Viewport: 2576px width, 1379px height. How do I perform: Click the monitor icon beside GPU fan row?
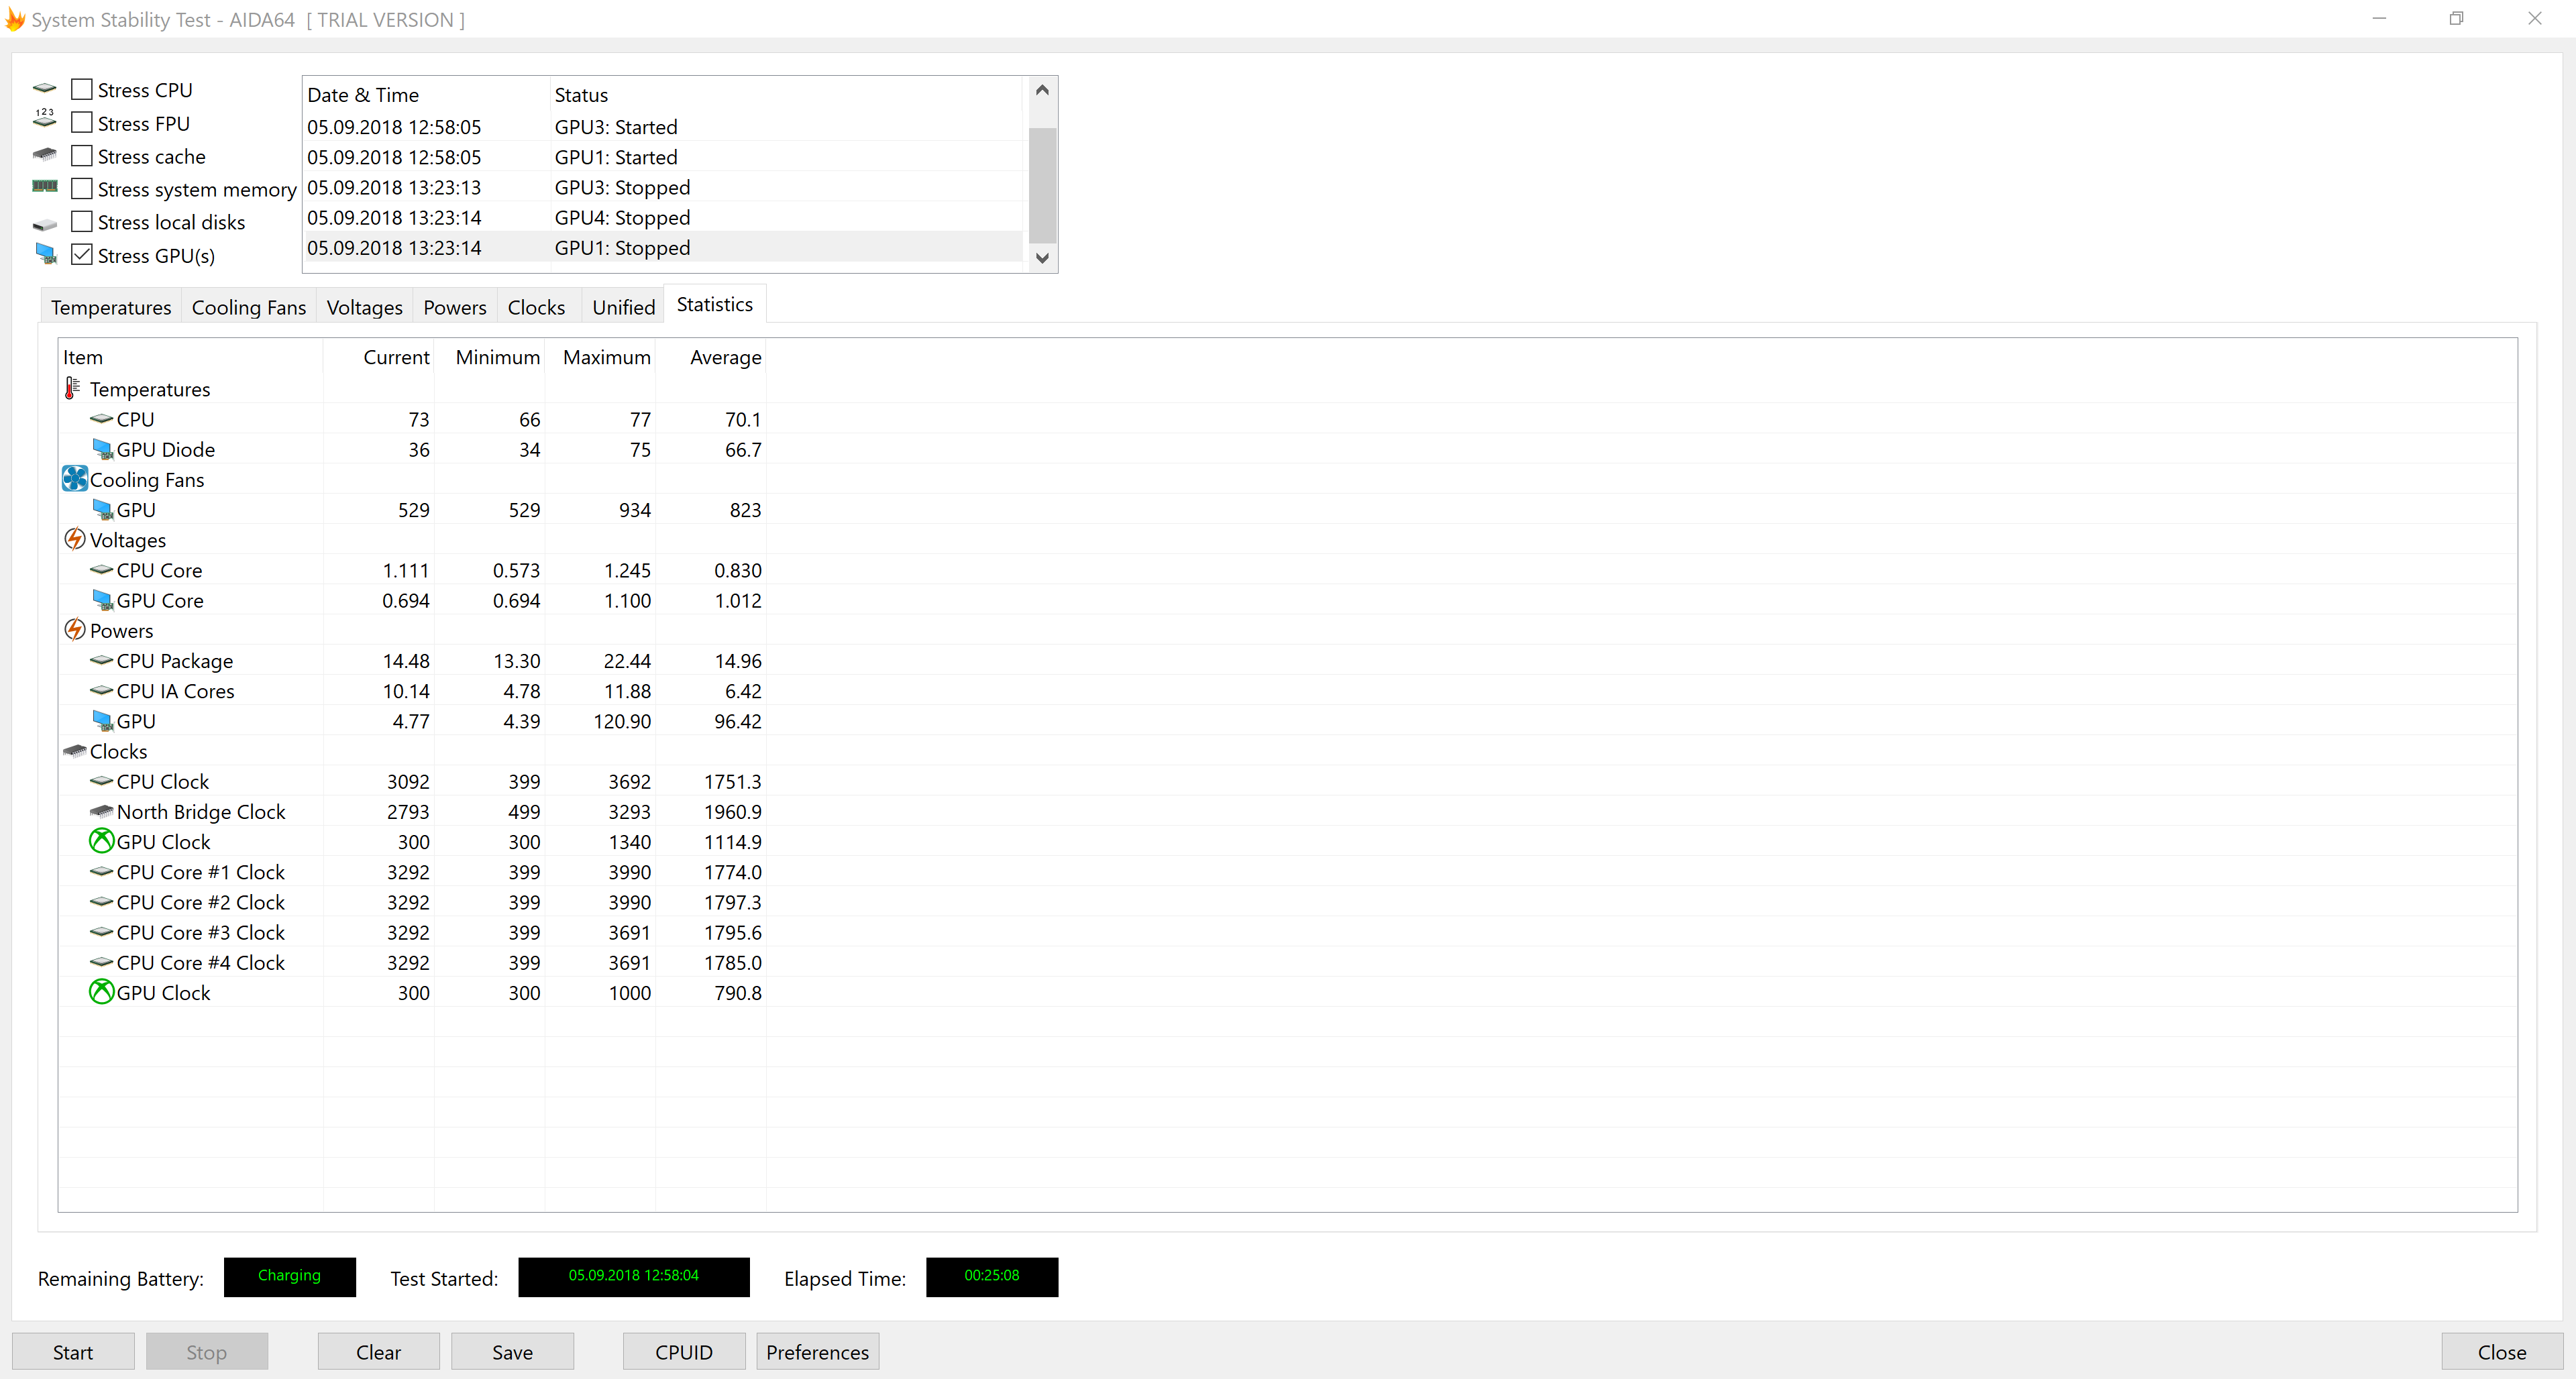[102, 509]
